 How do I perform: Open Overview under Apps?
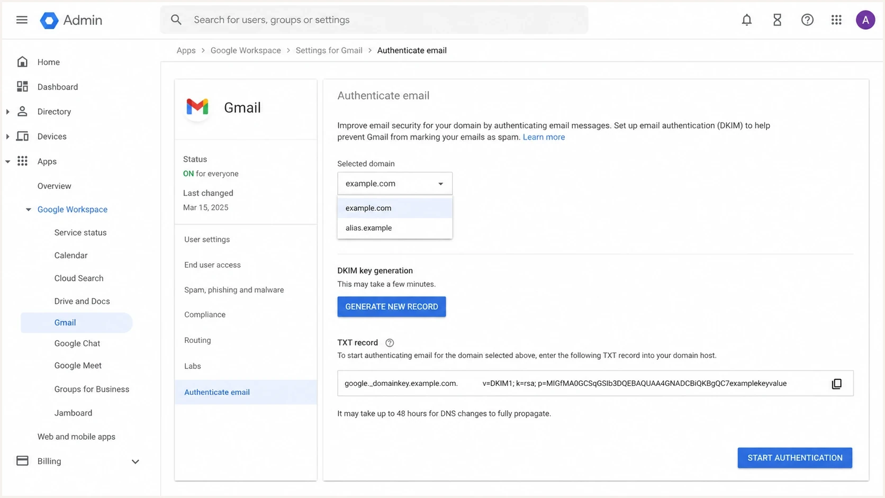pos(54,186)
